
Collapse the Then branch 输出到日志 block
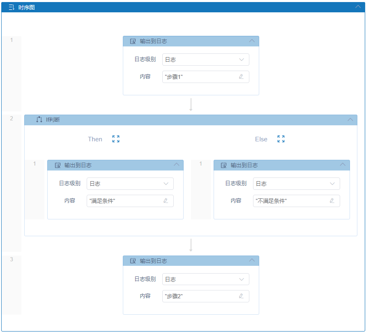click(176, 165)
